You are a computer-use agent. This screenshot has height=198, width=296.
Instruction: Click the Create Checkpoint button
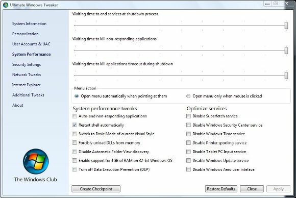96,189
